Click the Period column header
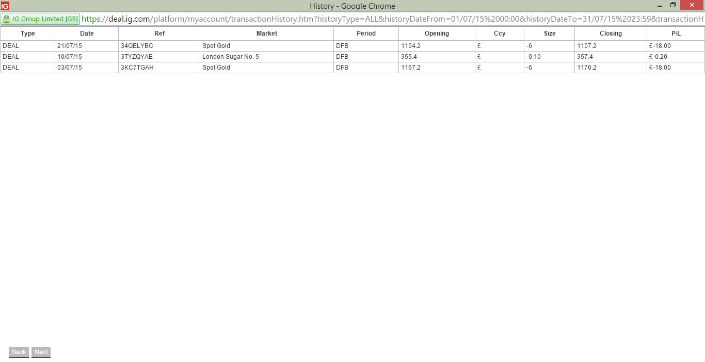The width and height of the screenshot is (705, 362). click(366, 34)
